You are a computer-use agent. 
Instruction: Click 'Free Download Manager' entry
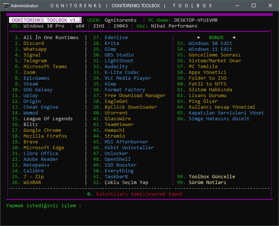(x=135, y=96)
